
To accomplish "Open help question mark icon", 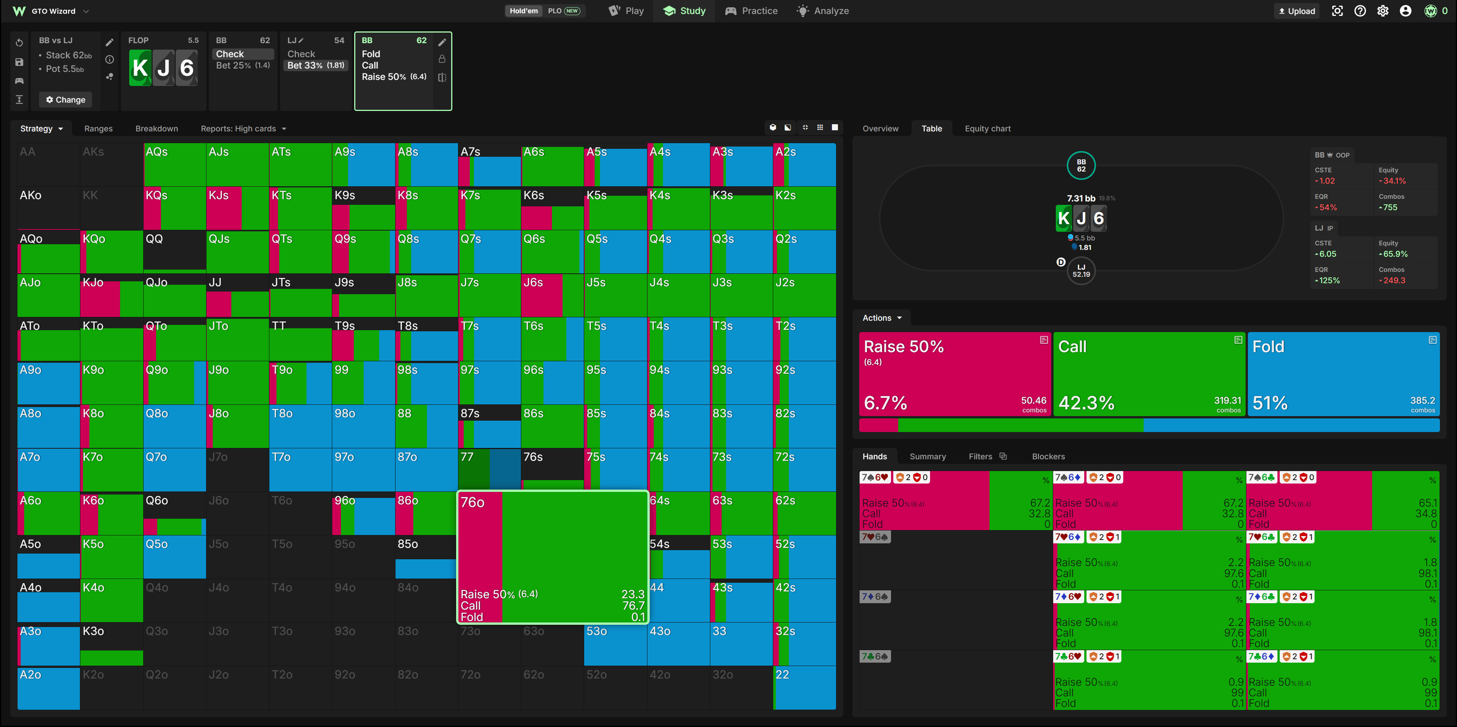I will [x=1360, y=11].
